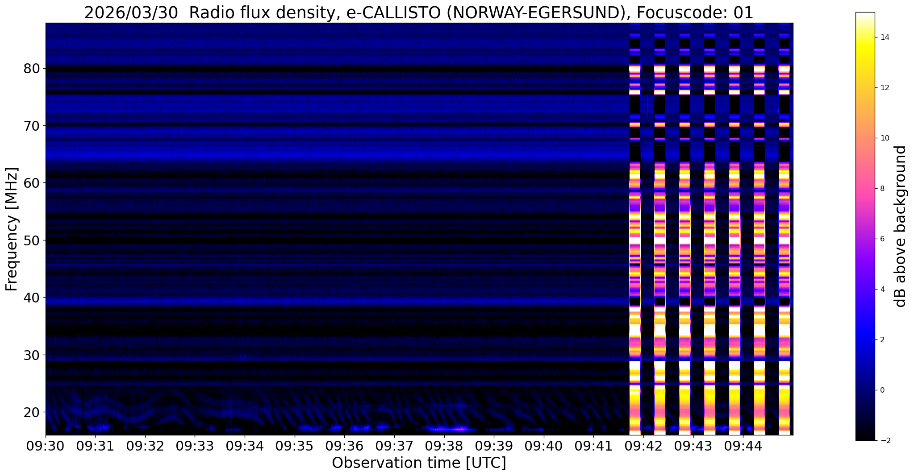The height and width of the screenshot is (476, 914).
Task: Click the 09:40 time tick label
Action: pyautogui.click(x=543, y=446)
